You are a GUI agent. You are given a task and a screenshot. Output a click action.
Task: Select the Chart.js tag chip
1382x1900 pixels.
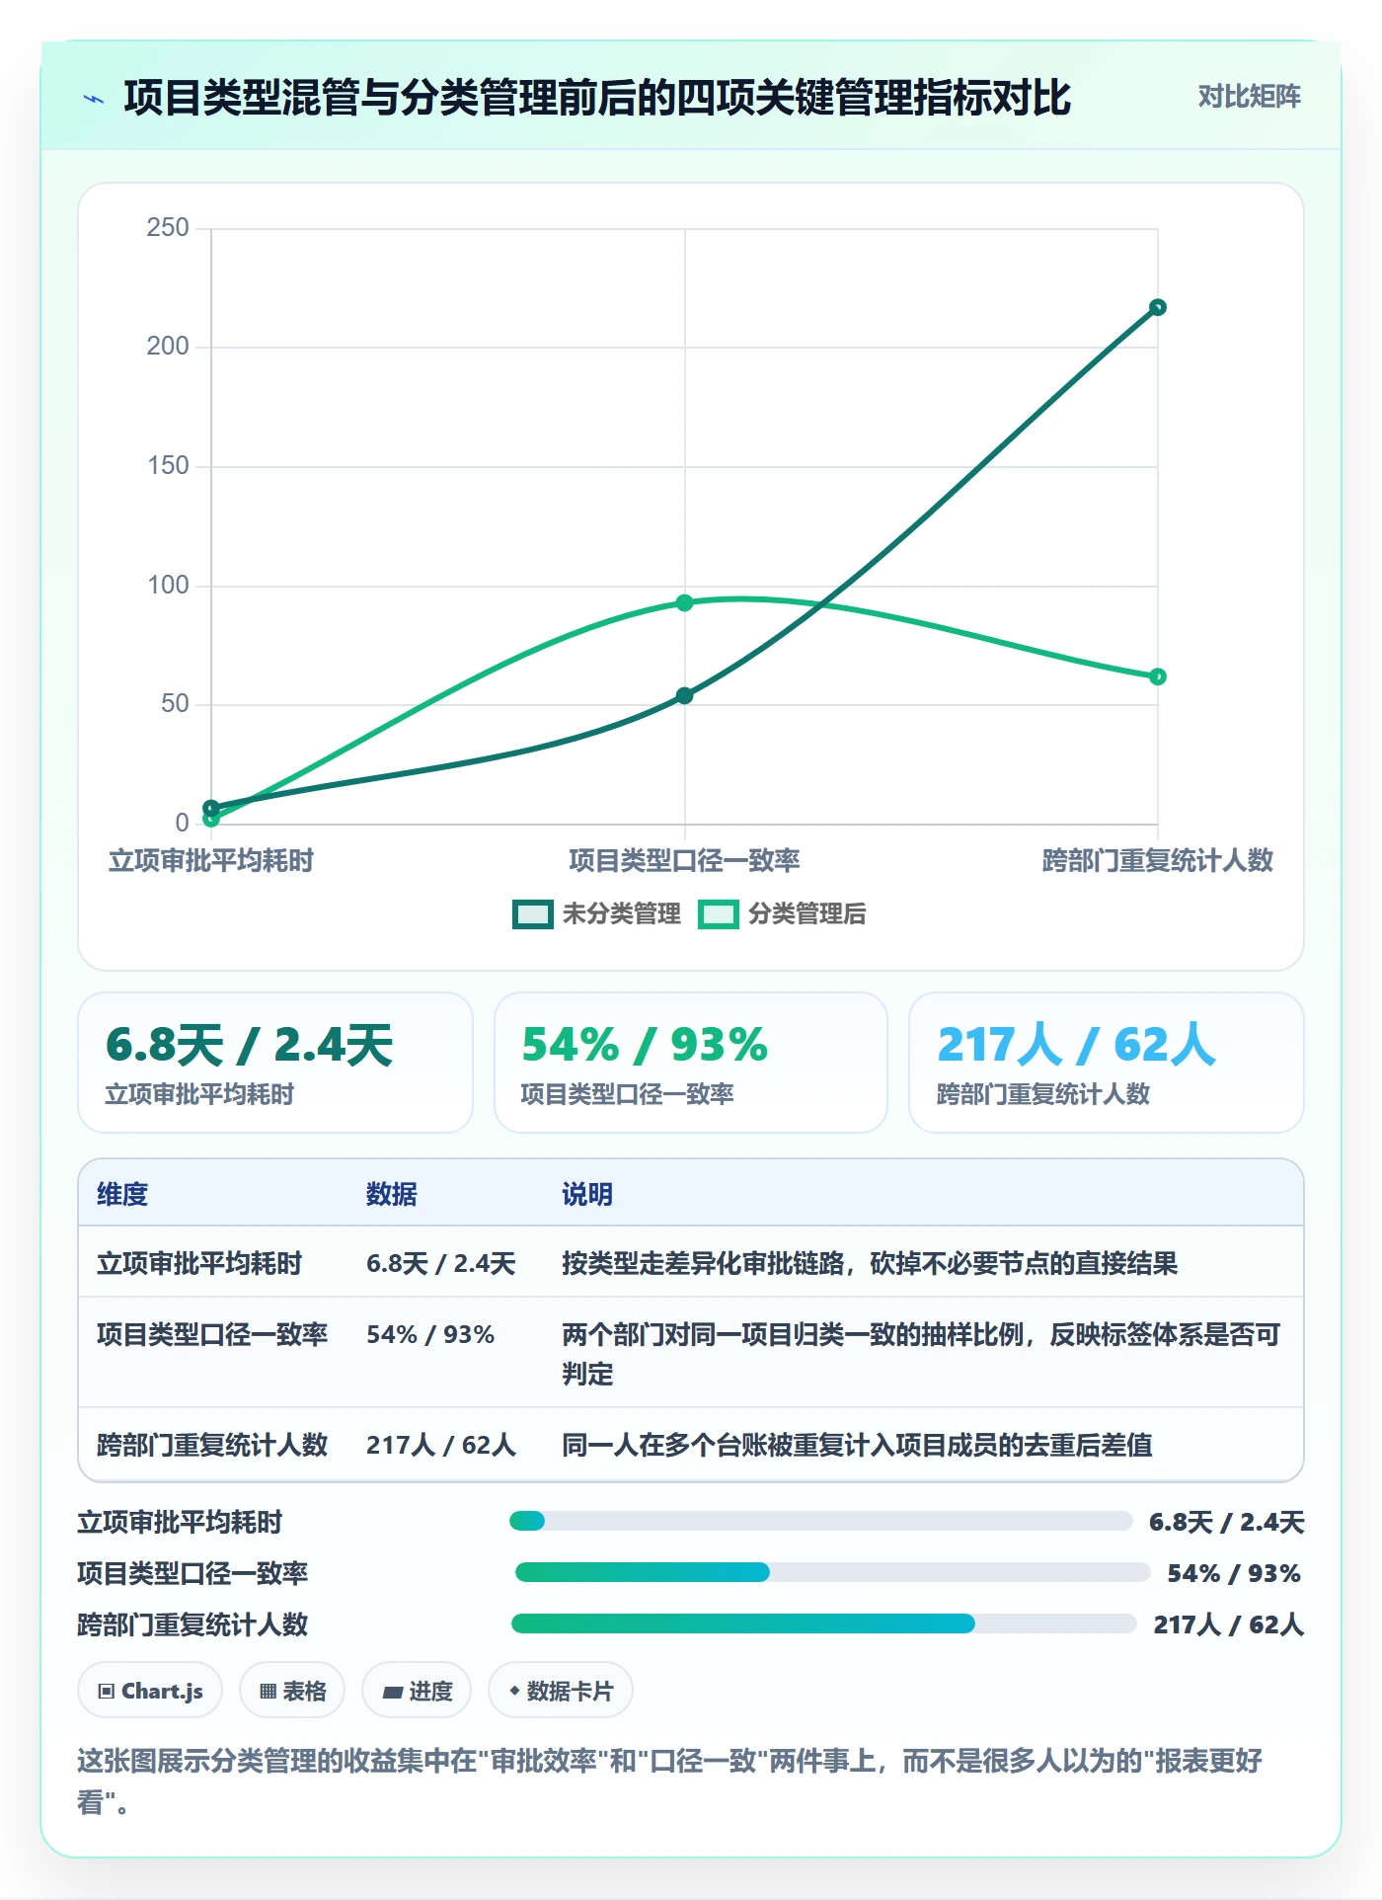(x=150, y=1691)
